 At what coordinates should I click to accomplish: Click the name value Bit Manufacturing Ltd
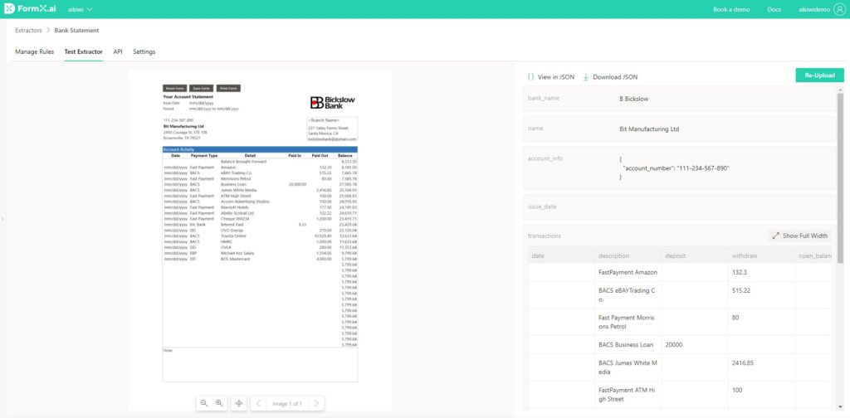click(x=649, y=129)
